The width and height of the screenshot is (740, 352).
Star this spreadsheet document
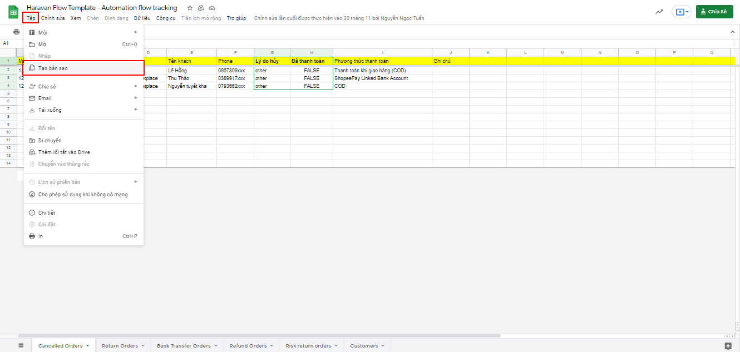190,8
